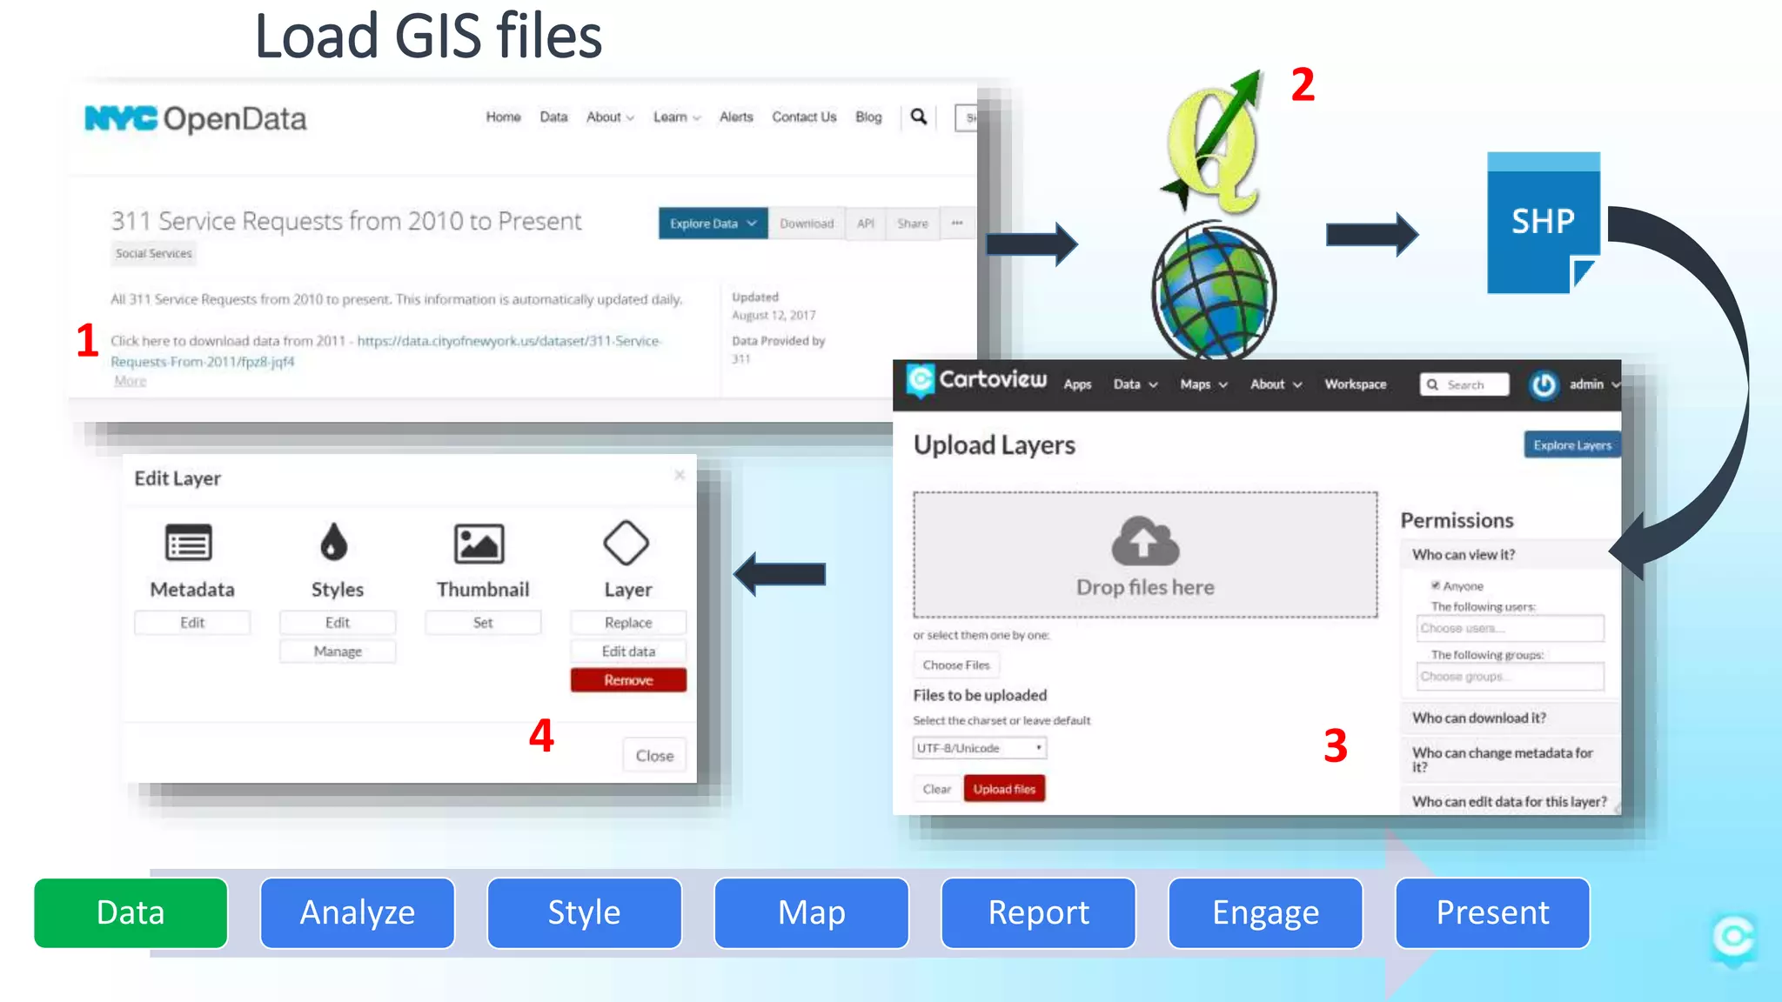
Task: Click the cloud upload icon in drop area
Action: 1145,541
